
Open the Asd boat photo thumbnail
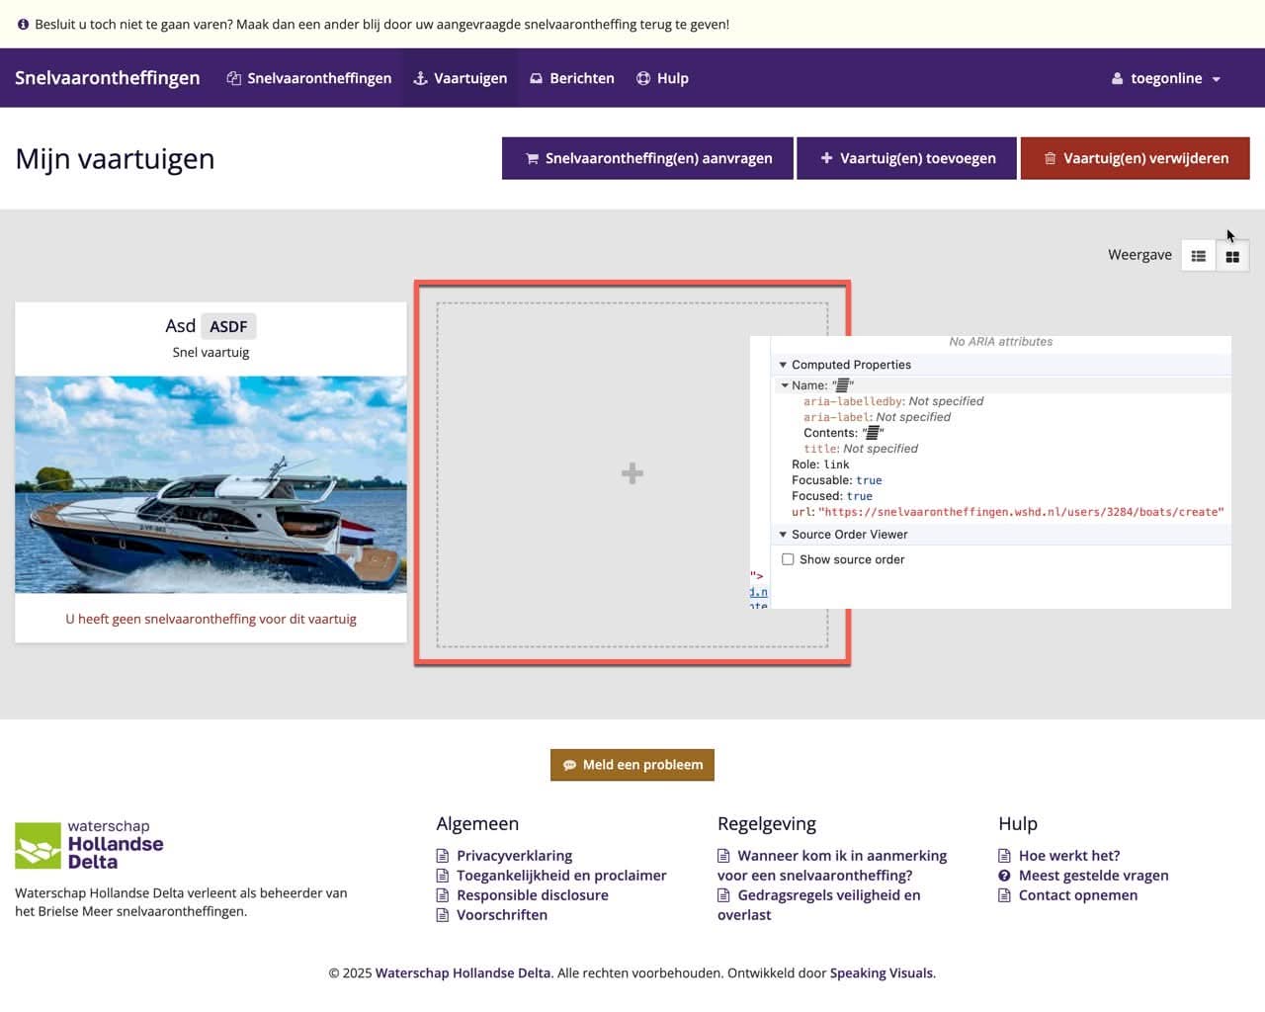point(211,484)
